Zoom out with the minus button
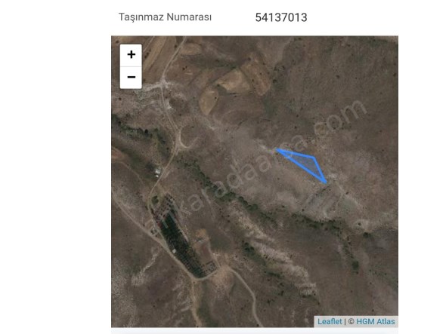This screenshot has width=446, height=334. pos(131,78)
